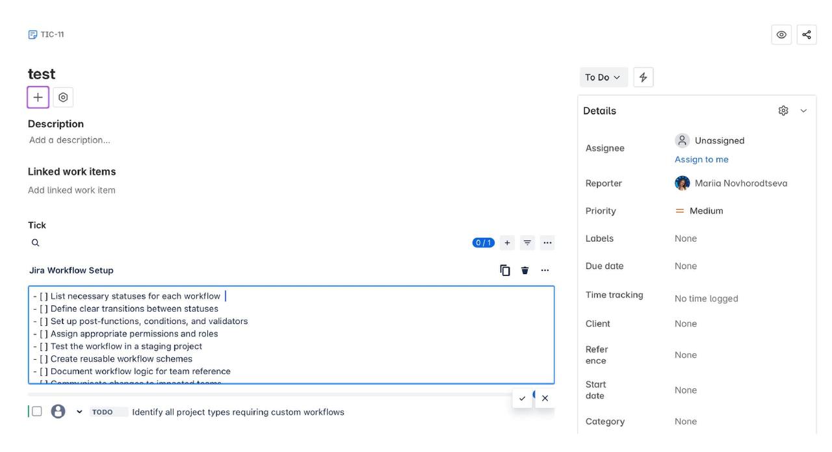This screenshot has height=452, width=832.
Task: Expand the TODO item status chevron
Action: (x=79, y=412)
